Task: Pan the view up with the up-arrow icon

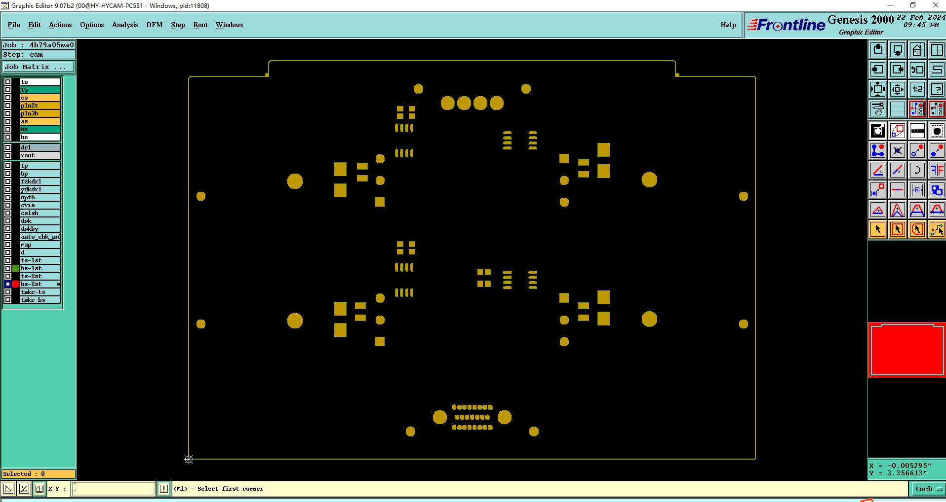Action: pyautogui.click(x=878, y=50)
